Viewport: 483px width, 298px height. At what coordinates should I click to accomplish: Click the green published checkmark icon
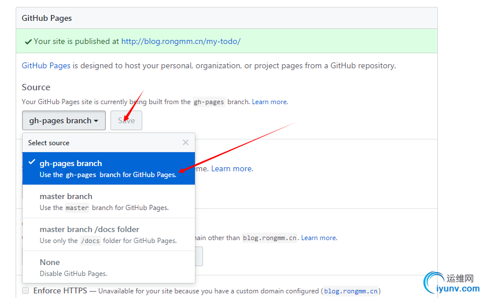28,42
